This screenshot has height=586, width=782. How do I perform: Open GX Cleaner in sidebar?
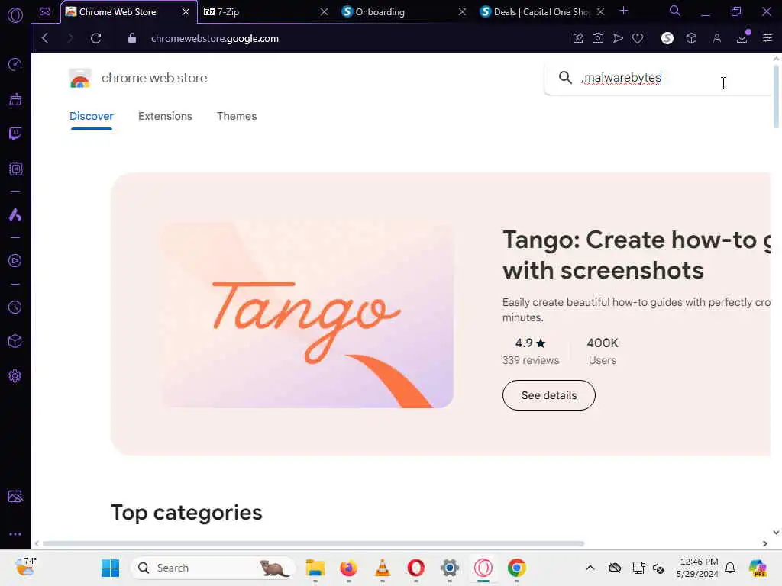(15, 99)
